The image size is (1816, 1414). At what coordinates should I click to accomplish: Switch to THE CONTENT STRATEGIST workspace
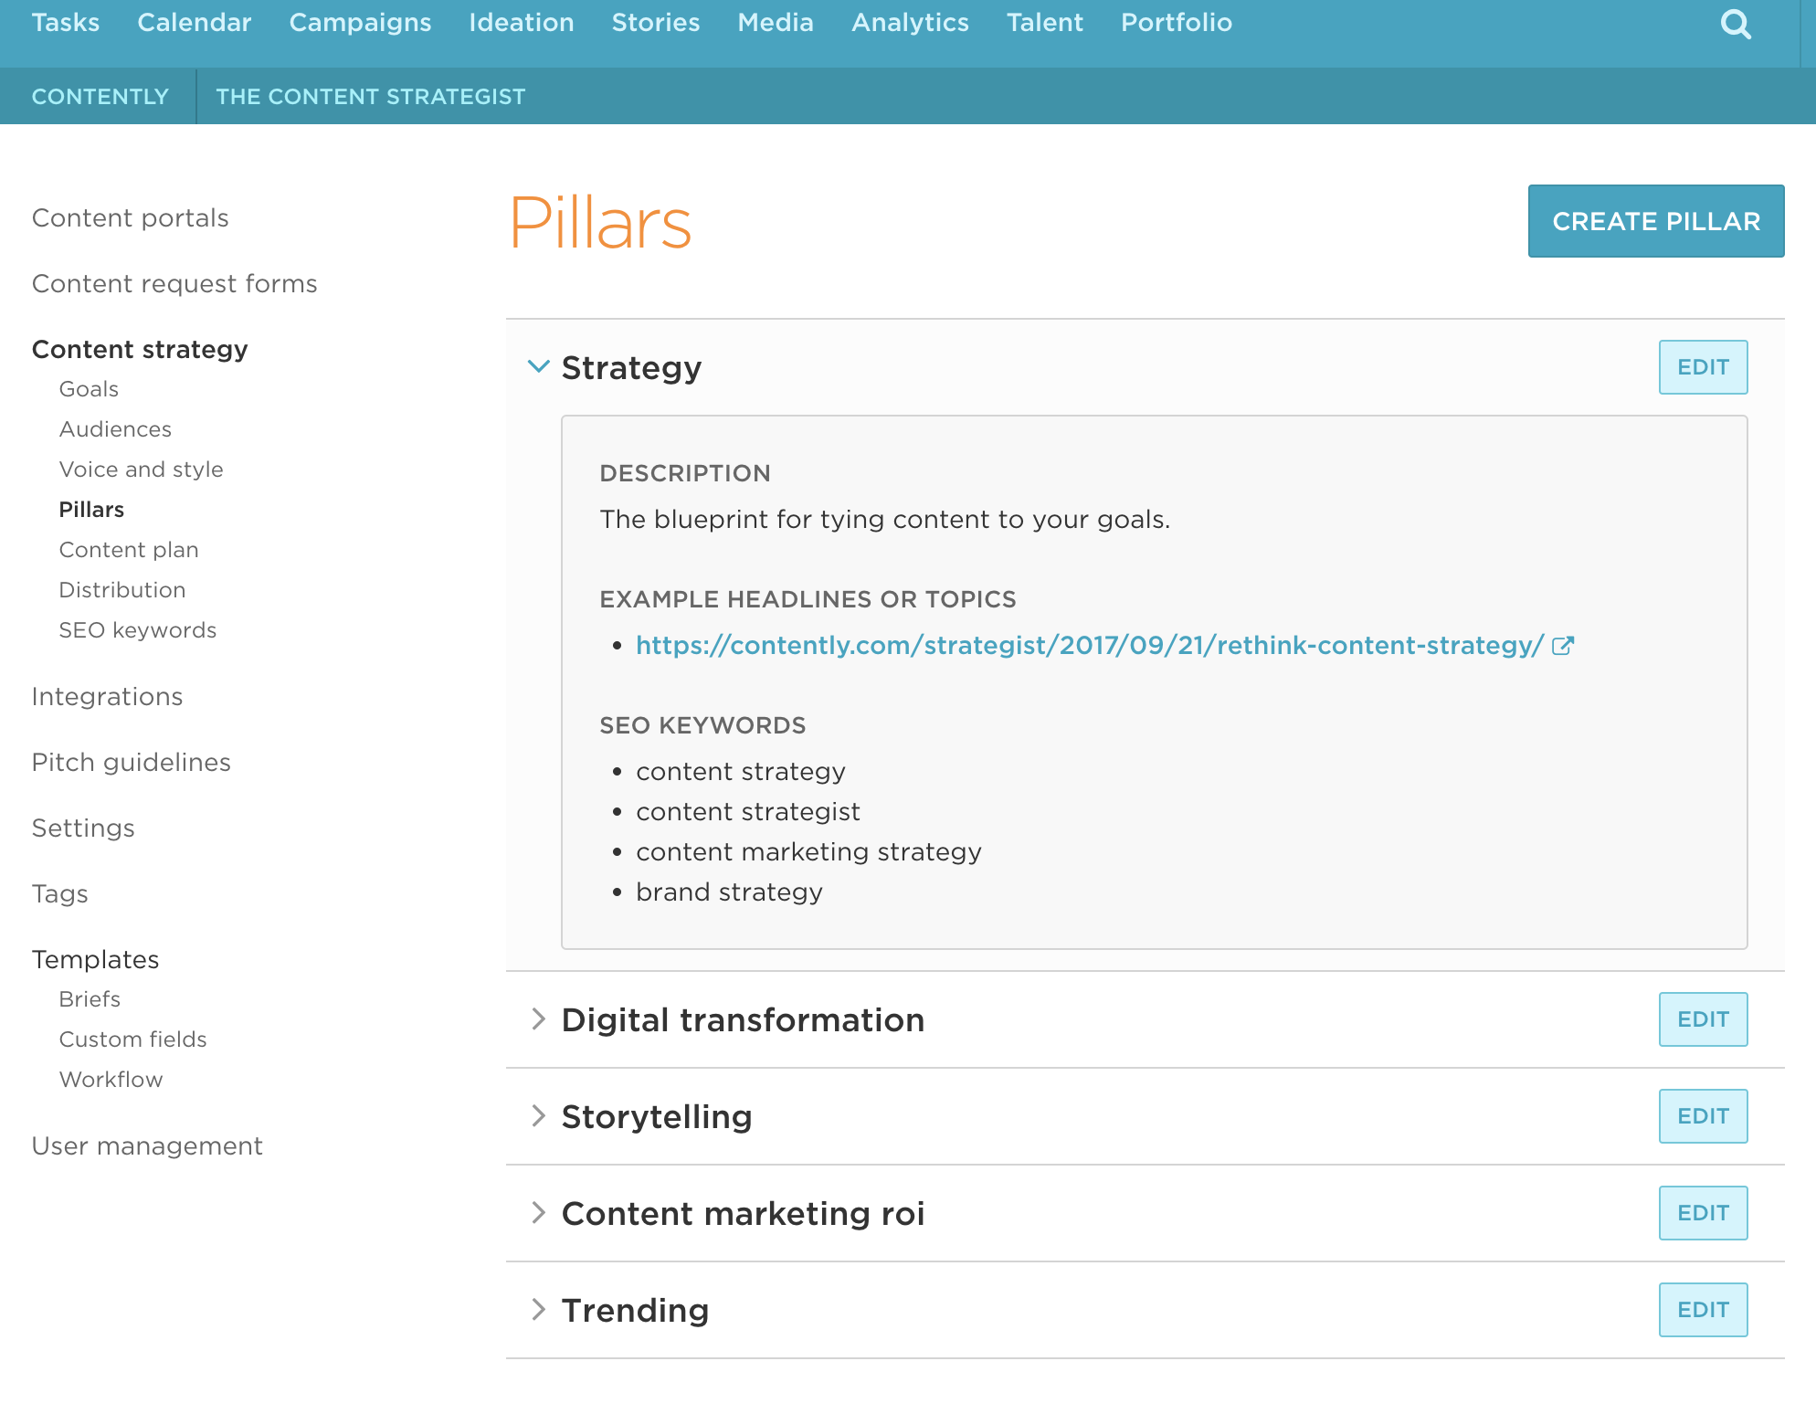coord(371,96)
